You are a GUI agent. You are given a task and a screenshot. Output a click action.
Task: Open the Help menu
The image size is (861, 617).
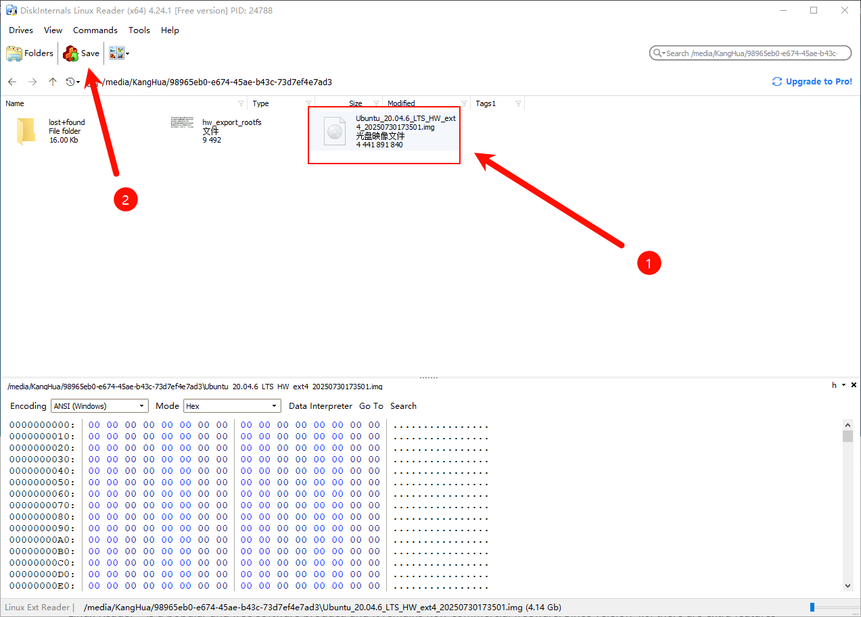(x=170, y=30)
